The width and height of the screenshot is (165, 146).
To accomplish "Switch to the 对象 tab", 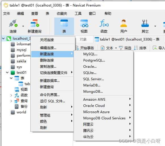I will point(83,39).
